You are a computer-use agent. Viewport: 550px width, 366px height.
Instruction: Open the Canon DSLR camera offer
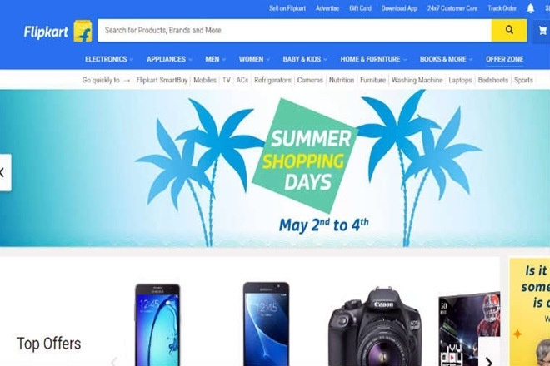coord(375,326)
